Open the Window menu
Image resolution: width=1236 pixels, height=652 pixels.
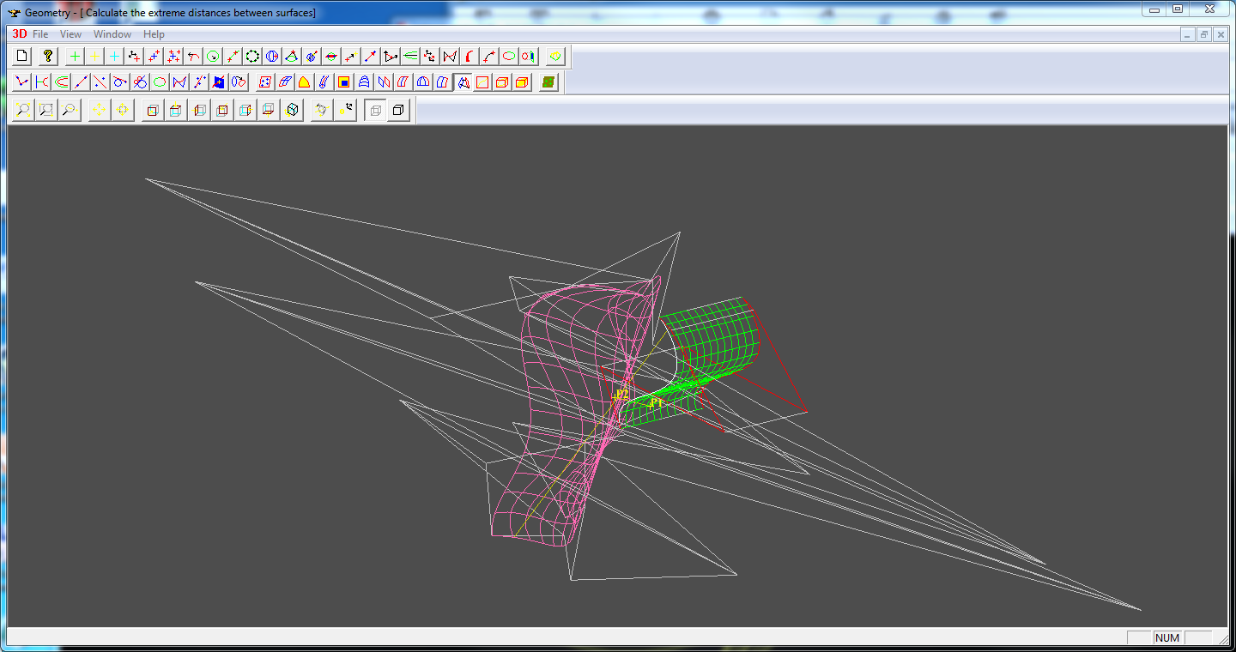[112, 34]
